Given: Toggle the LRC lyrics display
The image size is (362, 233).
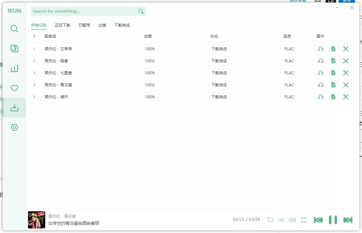Looking at the screenshot, I should pos(281,220).
